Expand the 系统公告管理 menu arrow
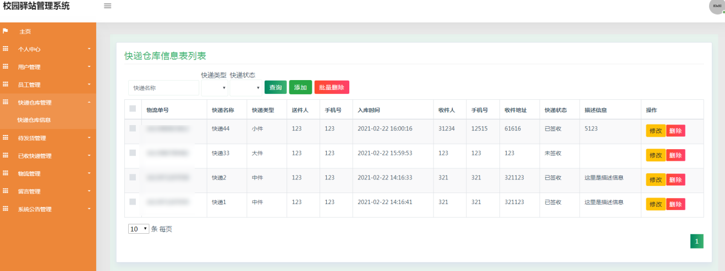Image resolution: width=725 pixels, height=271 pixels. click(89, 209)
